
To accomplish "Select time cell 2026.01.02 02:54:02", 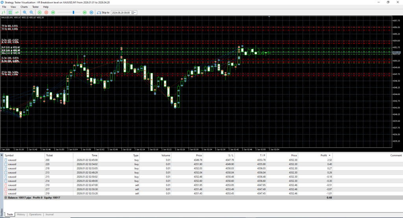I will pyautogui.click(x=87, y=164).
